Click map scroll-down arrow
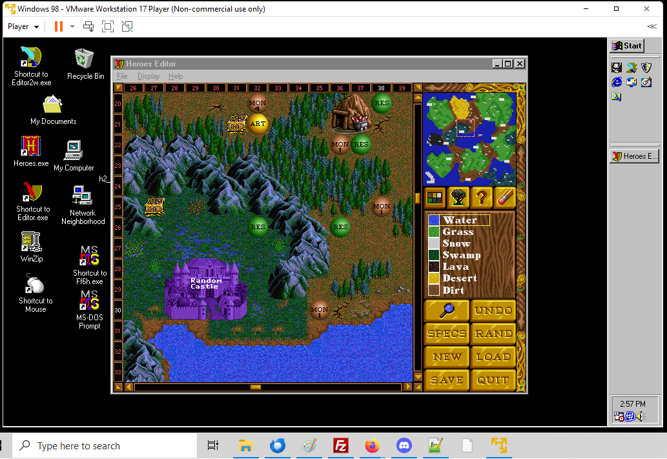The width and height of the screenshot is (667, 459). [x=418, y=377]
